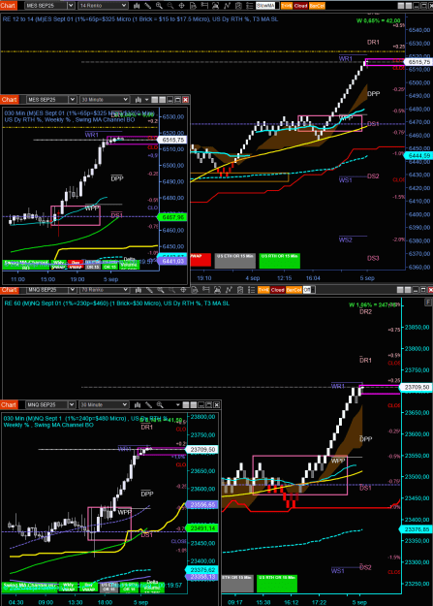Click the zoom-in magnifier in MNQ 30 Minute toolbar
Screen dimensions: 433x606
tap(160, 404)
